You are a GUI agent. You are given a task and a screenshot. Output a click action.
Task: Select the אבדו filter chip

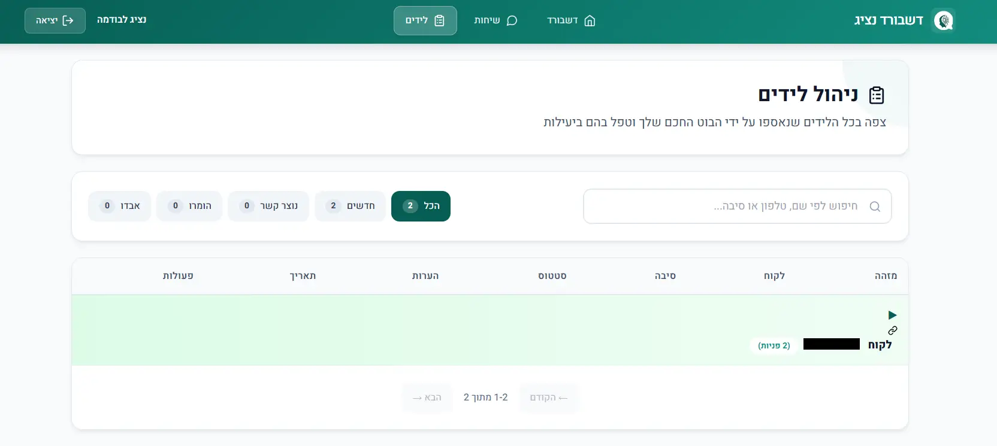[120, 206]
